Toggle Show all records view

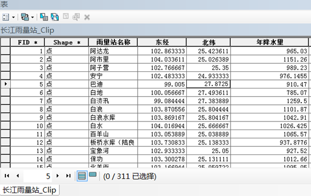(82, 176)
